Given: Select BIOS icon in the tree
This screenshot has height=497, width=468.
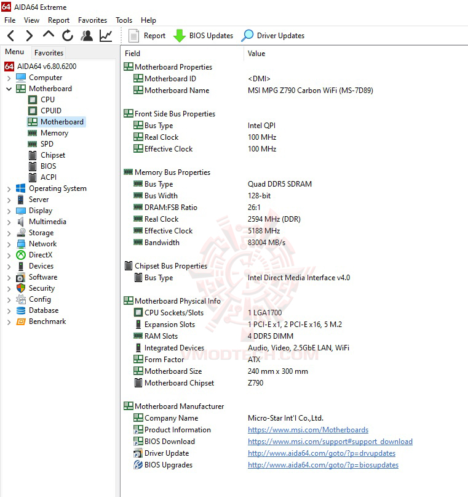Looking at the screenshot, I should [32, 166].
